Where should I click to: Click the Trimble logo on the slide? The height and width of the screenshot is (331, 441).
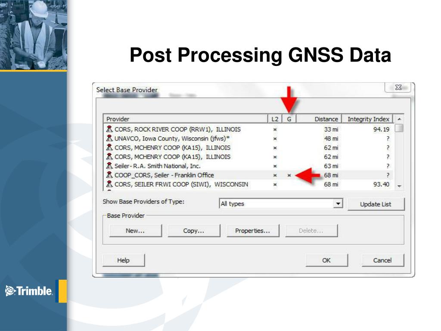pos(29,291)
